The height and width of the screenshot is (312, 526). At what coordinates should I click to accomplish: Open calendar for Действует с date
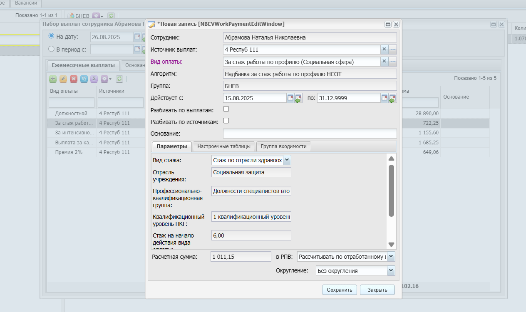tap(290, 98)
